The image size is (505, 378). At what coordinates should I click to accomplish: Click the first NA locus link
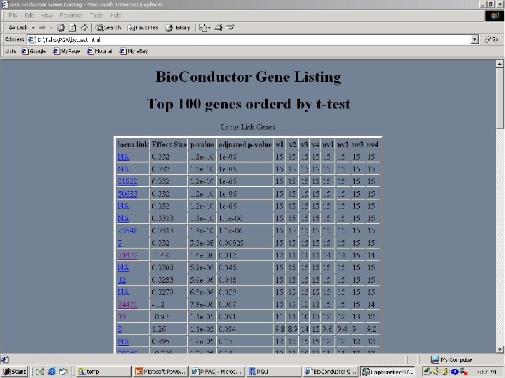(123, 157)
